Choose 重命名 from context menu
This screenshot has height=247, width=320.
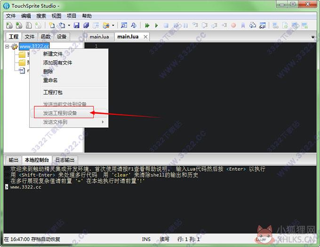(69, 80)
